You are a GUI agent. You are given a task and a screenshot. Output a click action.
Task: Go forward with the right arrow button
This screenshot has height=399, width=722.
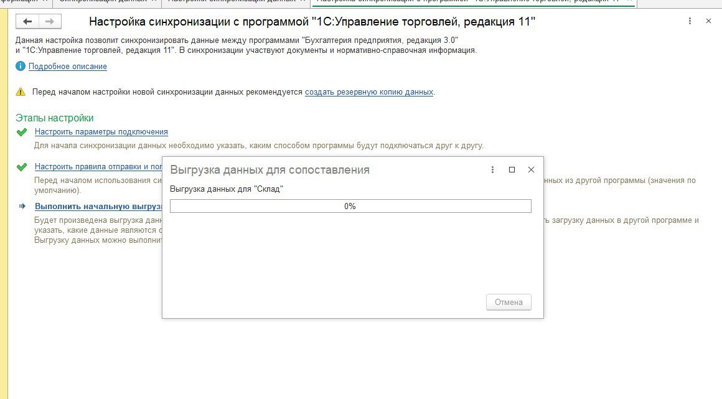[x=50, y=21]
